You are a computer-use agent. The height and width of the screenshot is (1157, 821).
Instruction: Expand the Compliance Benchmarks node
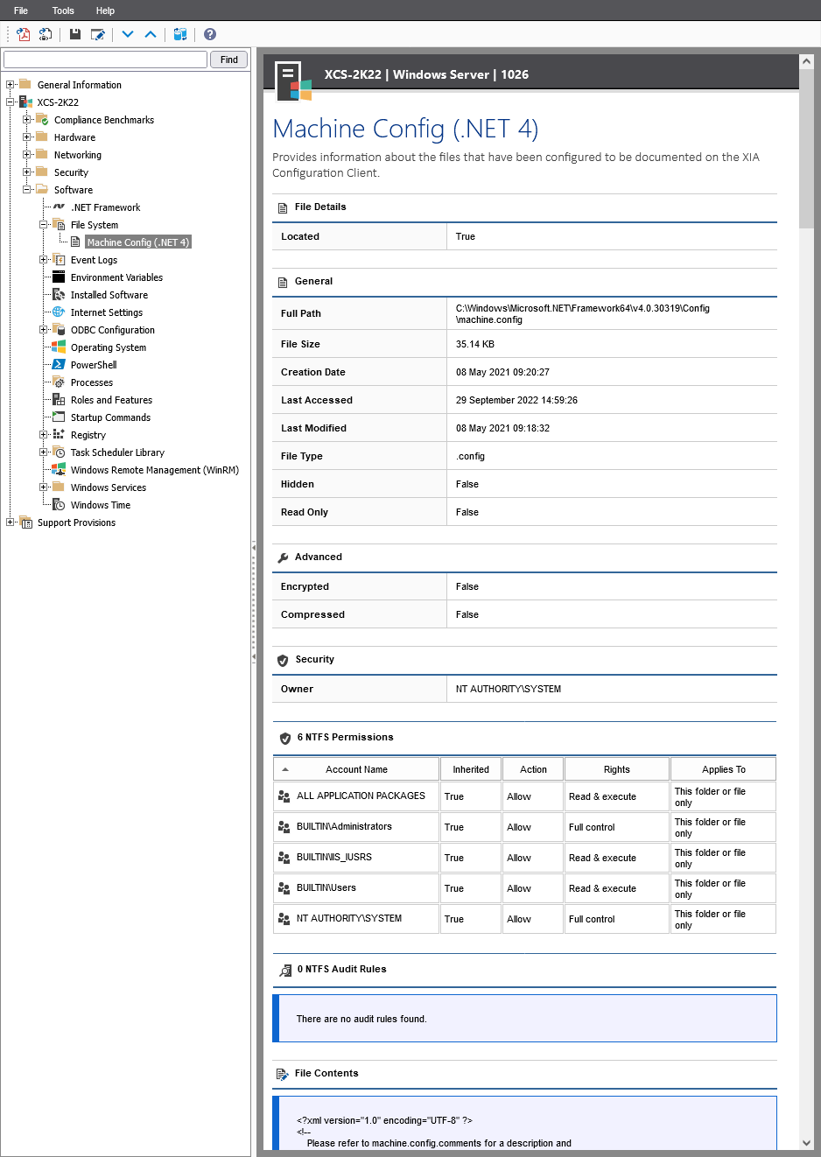tap(26, 120)
